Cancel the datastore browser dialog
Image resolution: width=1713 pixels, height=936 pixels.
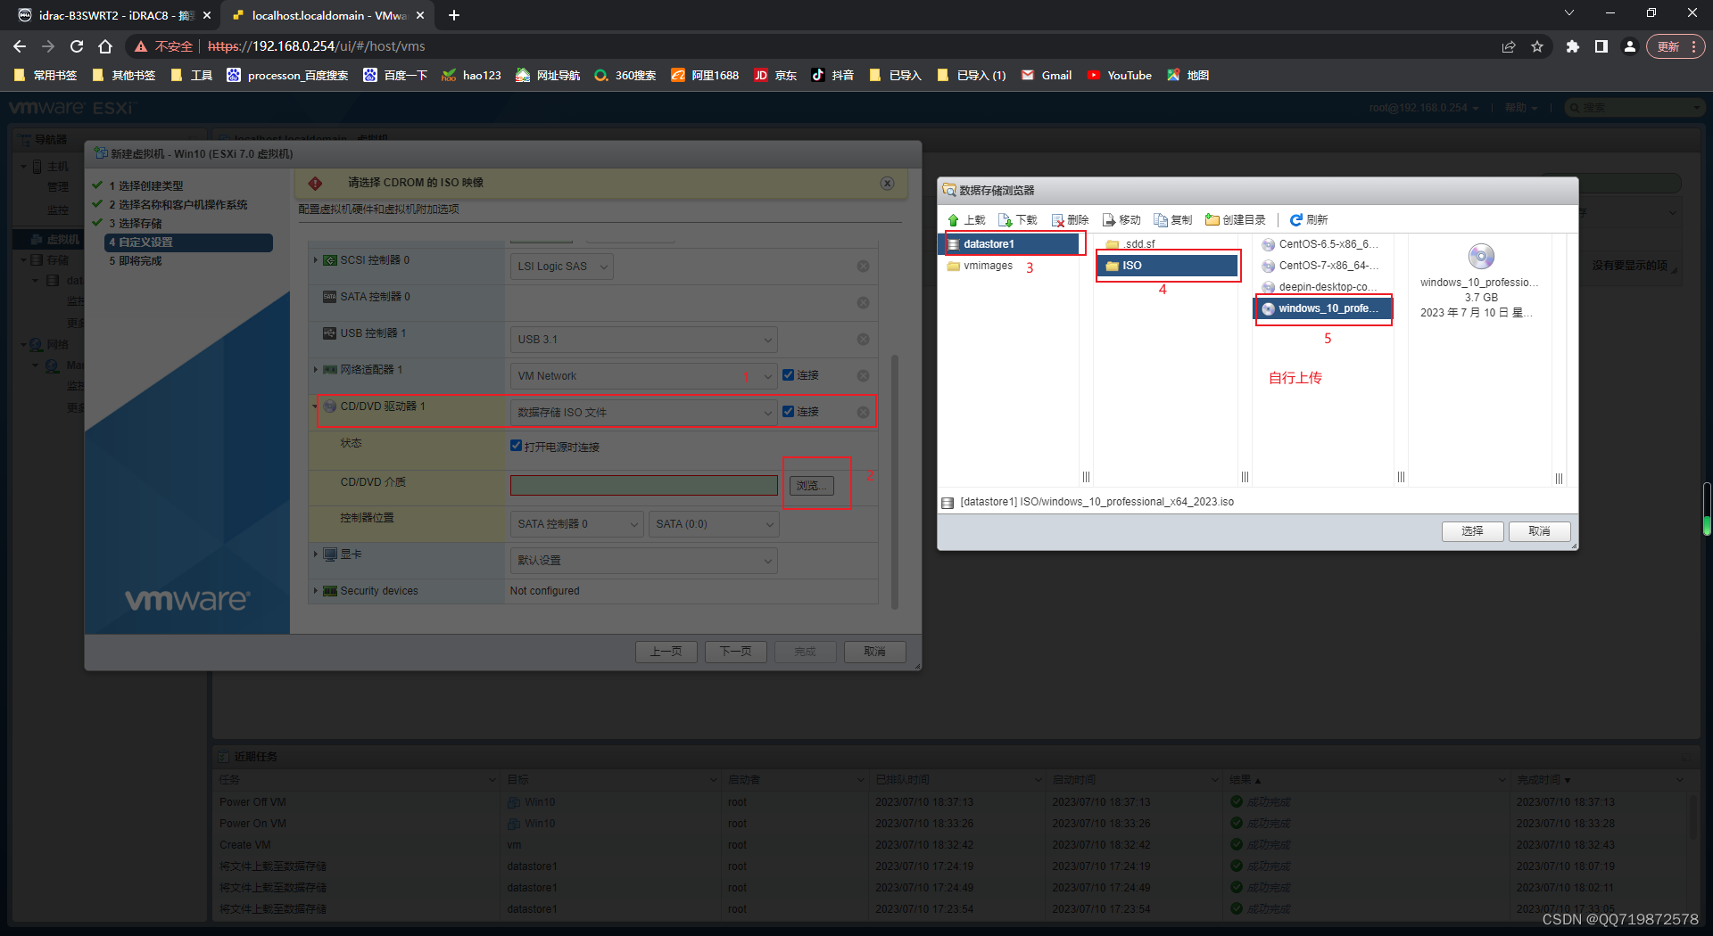1538,531
